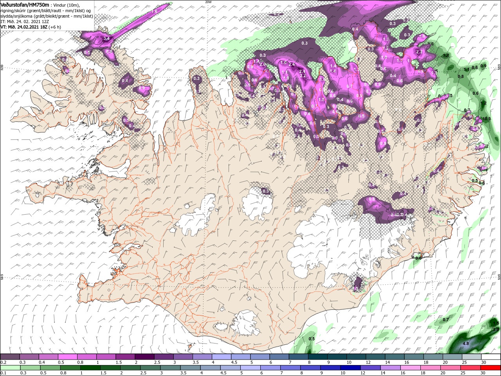
Task: Click the '0.3' value on the central glacier
Action: (x=266, y=192)
